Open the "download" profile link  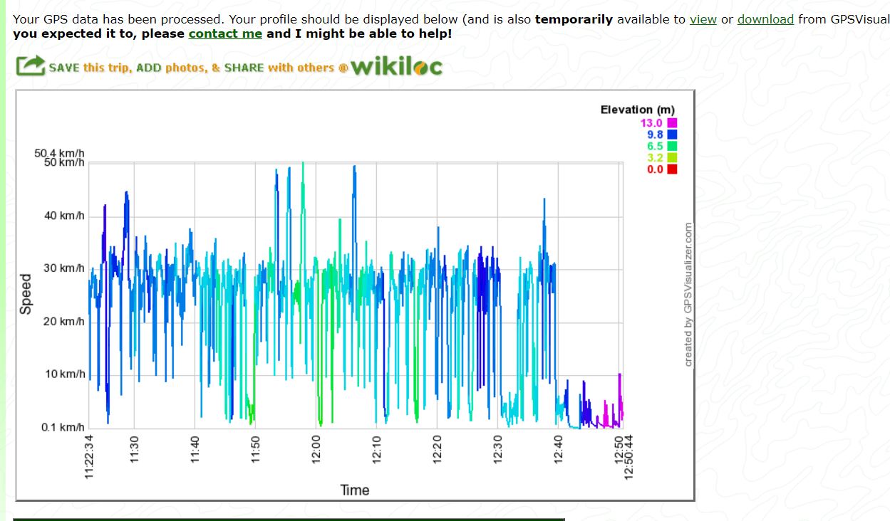click(x=765, y=19)
